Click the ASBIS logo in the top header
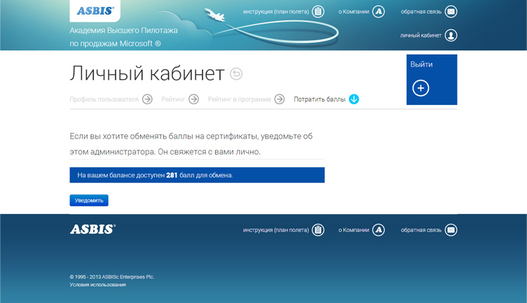 [95, 10]
